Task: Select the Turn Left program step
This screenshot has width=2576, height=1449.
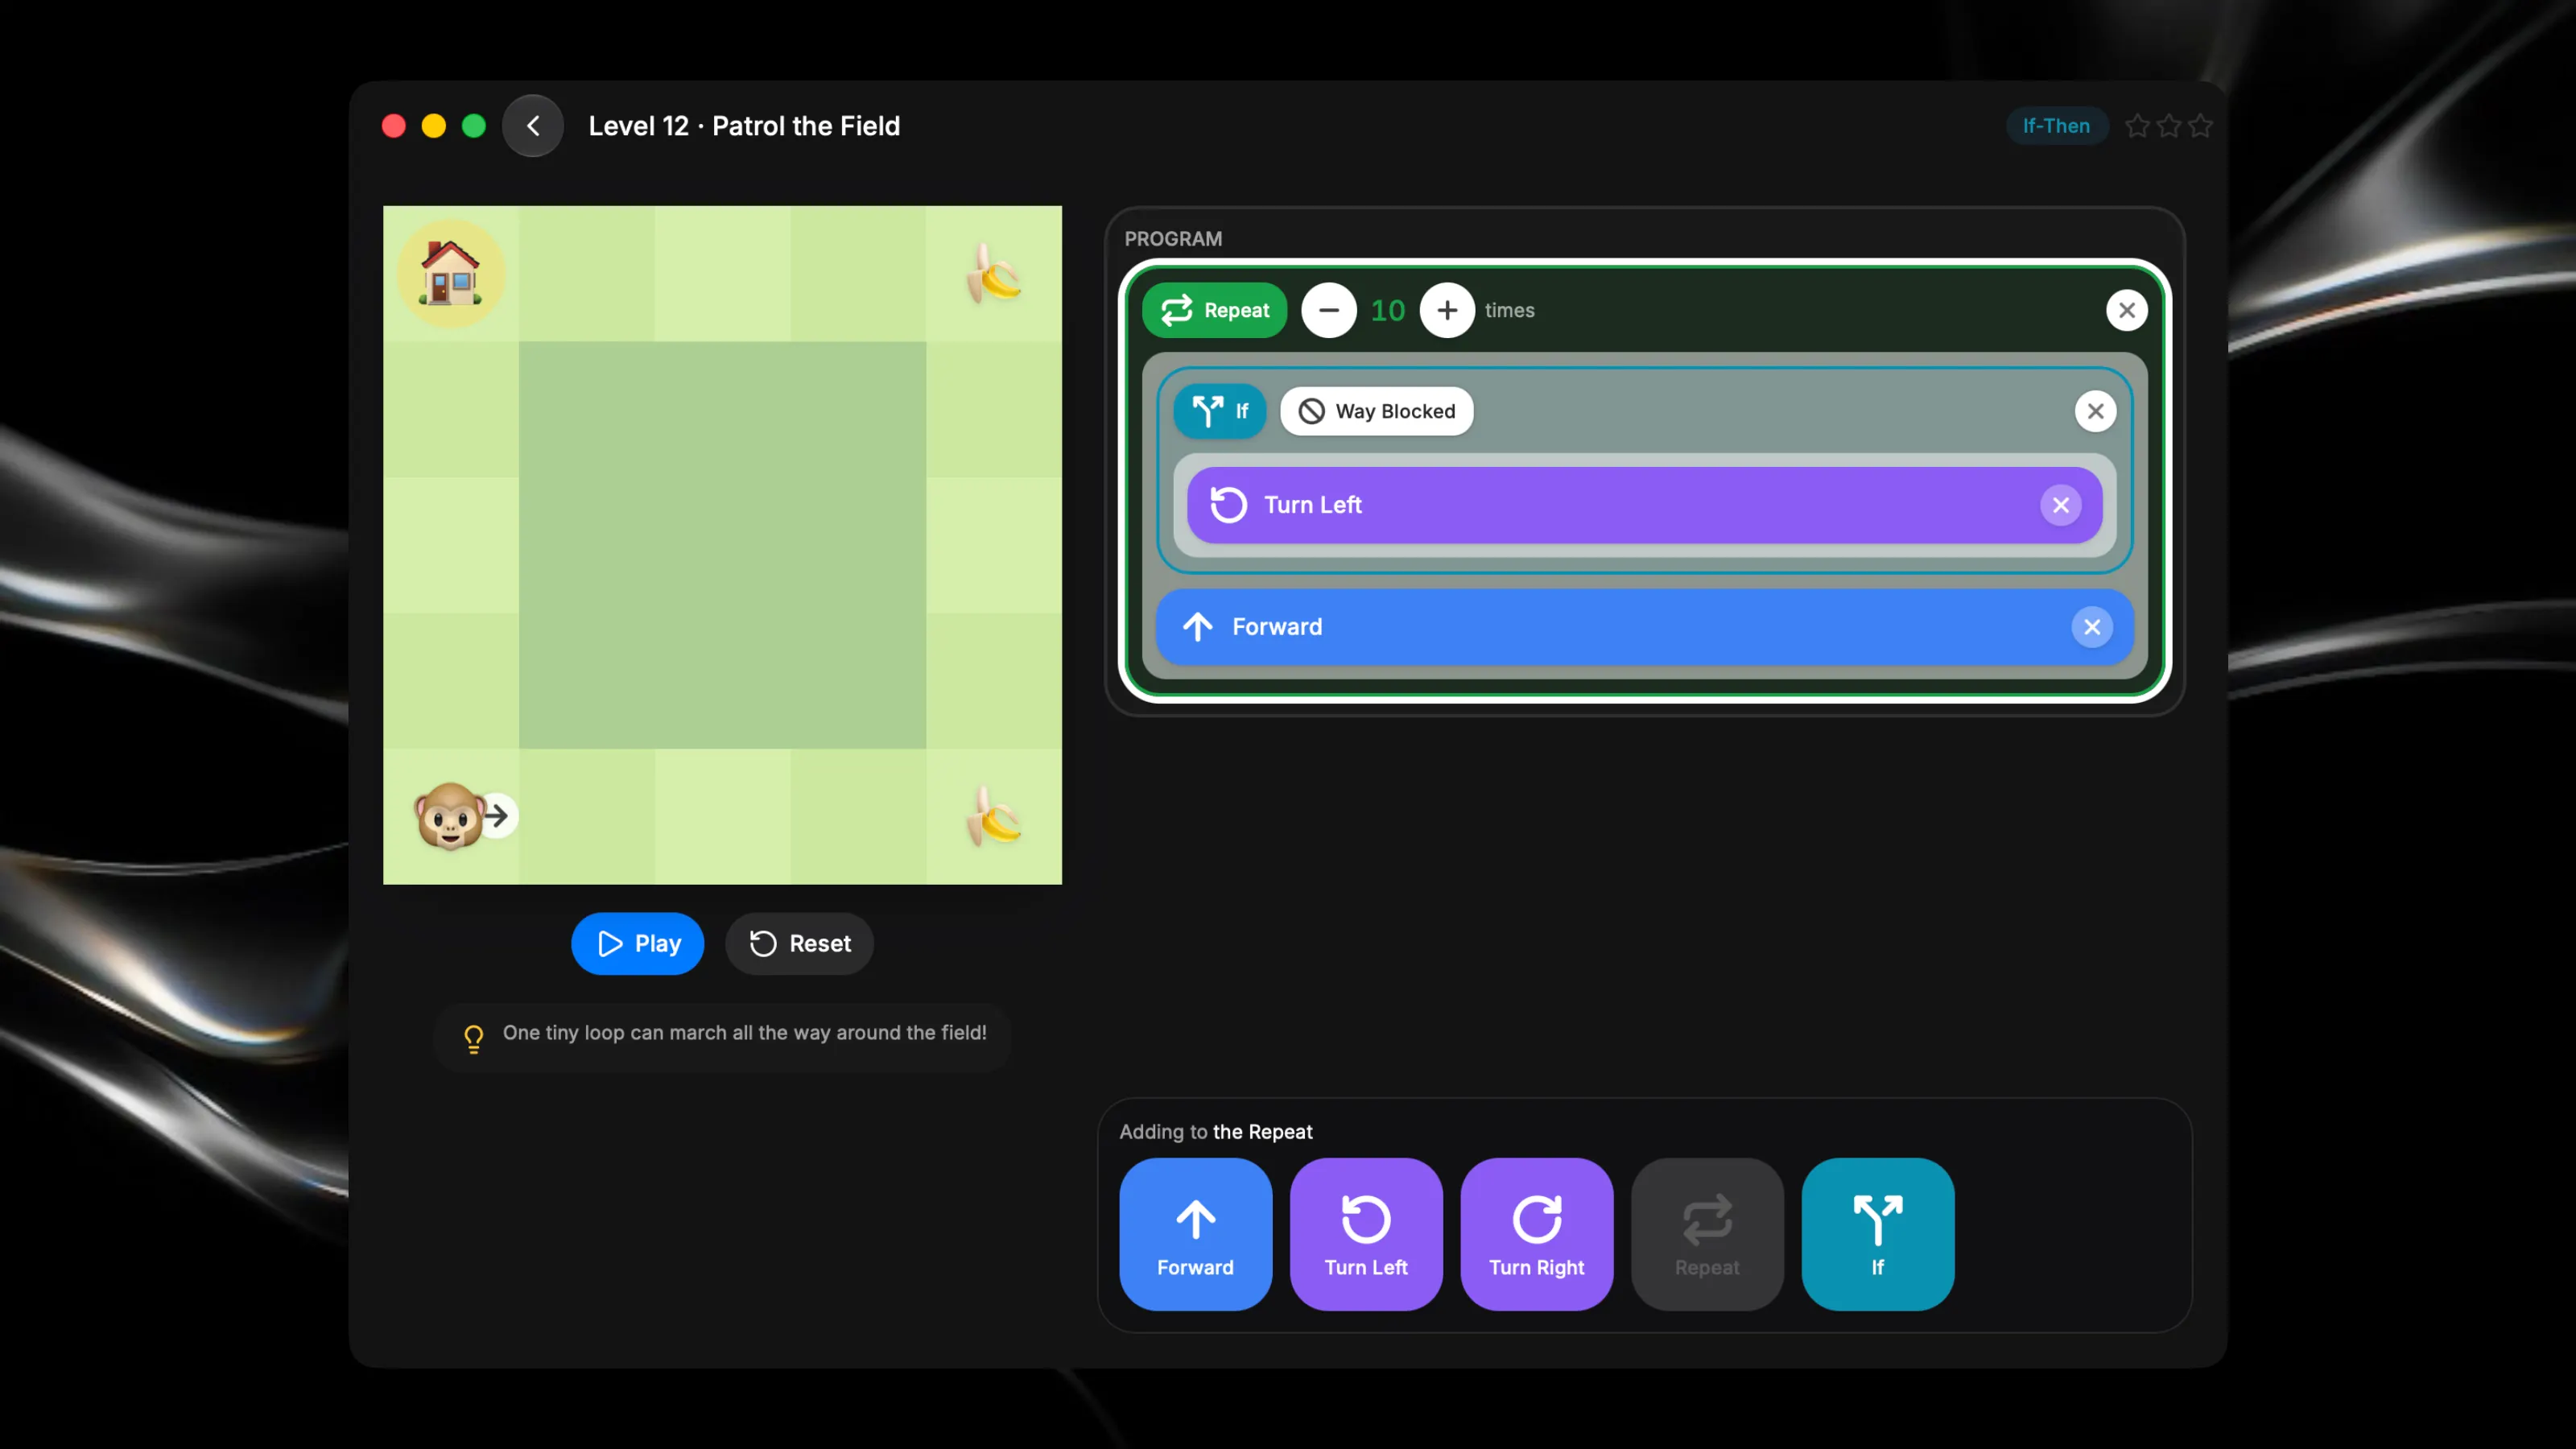Action: click(1645, 505)
